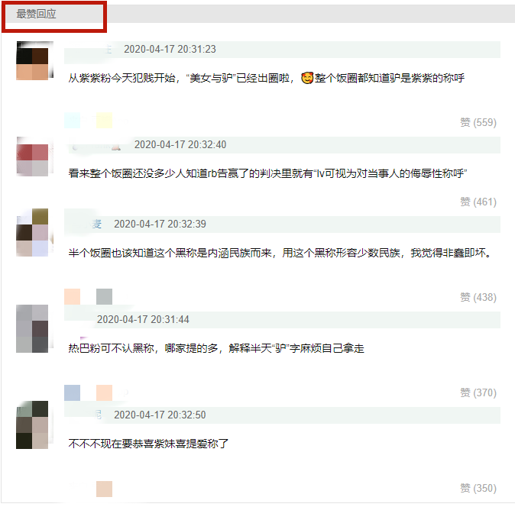Viewport: 515px width, 507px height.
Task: Click the timestamp 2020-04-17 20:32:40
Action: (x=180, y=145)
